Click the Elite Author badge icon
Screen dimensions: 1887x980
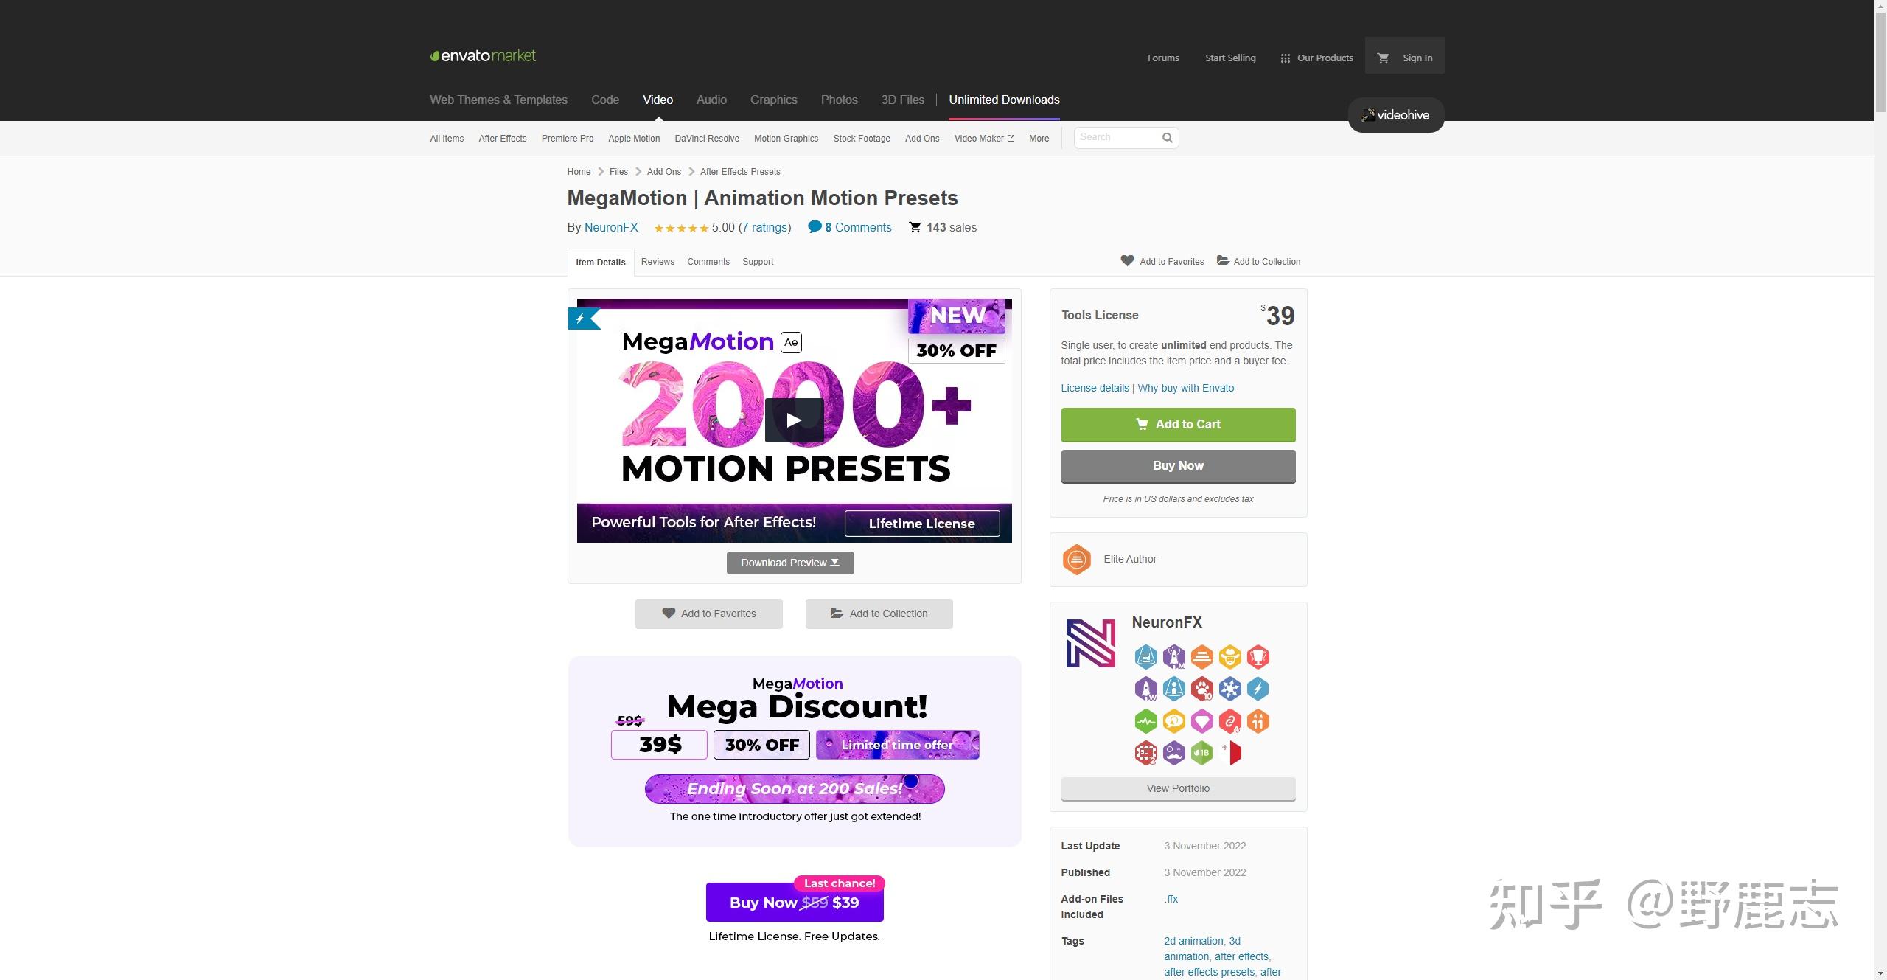pyautogui.click(x=1077, y=558)
